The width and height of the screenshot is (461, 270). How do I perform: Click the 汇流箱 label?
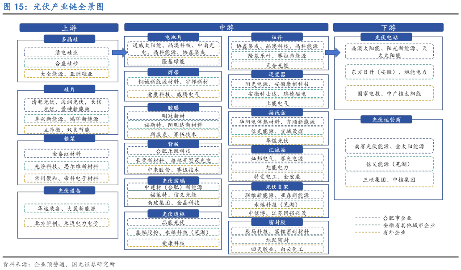(x=277, y=150)
